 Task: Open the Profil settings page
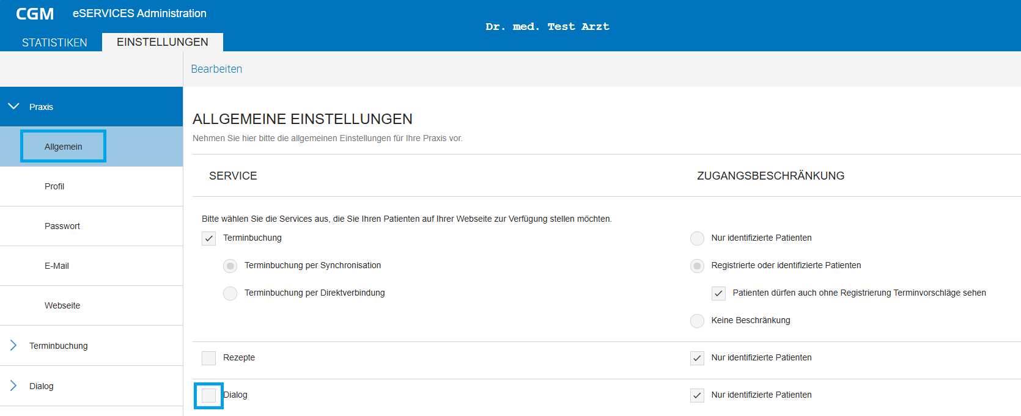click(54, 186)
